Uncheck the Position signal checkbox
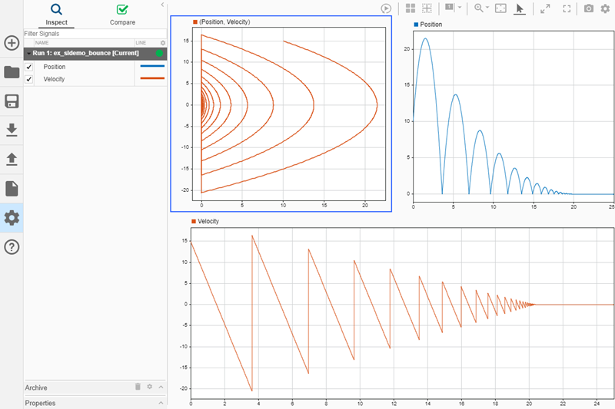This screenshot has width=615, height=409. [29, 67]
